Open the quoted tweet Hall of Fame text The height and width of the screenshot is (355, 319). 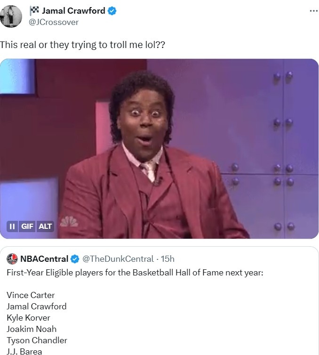(x=135, y=272)
